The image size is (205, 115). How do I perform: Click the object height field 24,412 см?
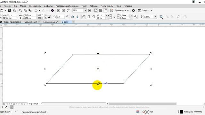(29, 18)
